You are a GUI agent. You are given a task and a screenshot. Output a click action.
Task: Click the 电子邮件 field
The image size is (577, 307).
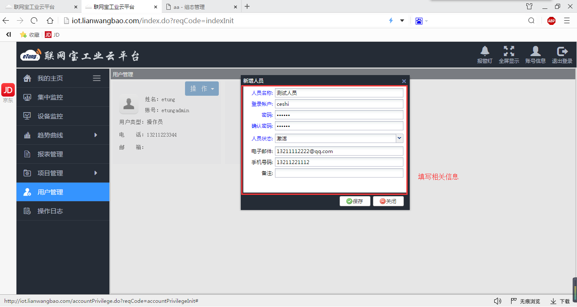[339, 151]
